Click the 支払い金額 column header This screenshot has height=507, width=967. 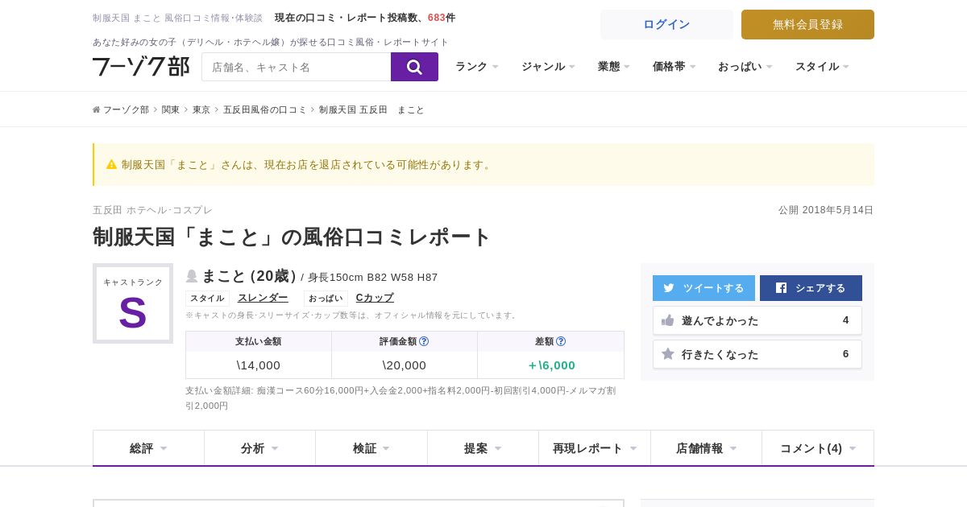259,341
